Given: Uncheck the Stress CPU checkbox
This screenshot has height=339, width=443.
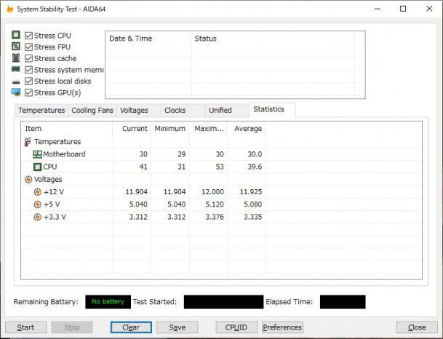Looking at the screenshot, I should [x=28, y=35].
